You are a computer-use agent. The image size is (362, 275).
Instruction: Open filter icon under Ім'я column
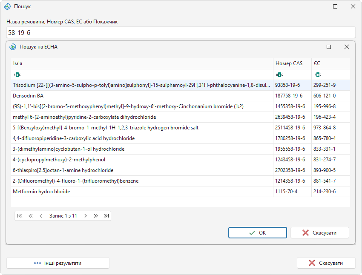point(17,74)
